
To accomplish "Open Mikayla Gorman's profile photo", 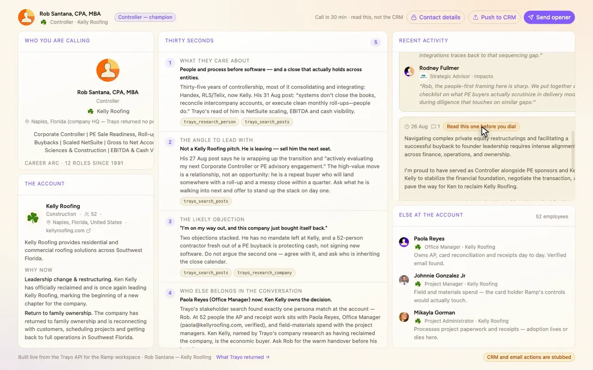I will 404,316.
